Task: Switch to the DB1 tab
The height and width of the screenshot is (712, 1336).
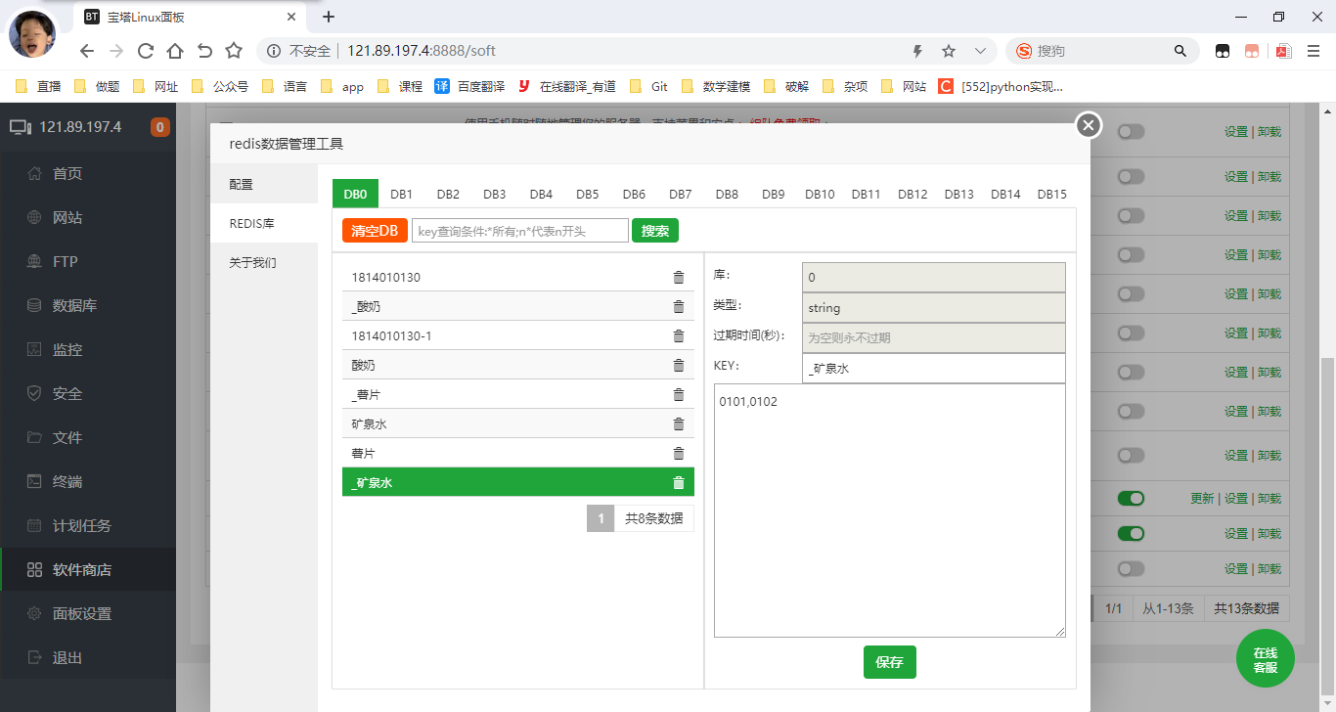Action: coord(401,194)
